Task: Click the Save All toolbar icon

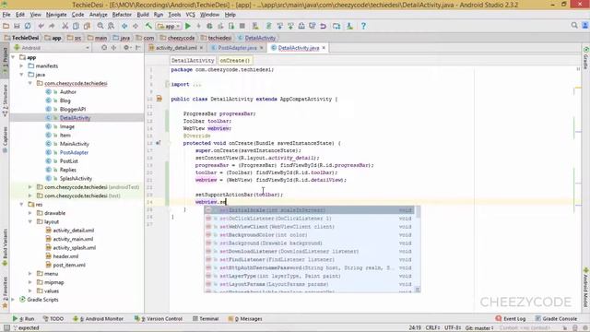Action: point(17,26)
